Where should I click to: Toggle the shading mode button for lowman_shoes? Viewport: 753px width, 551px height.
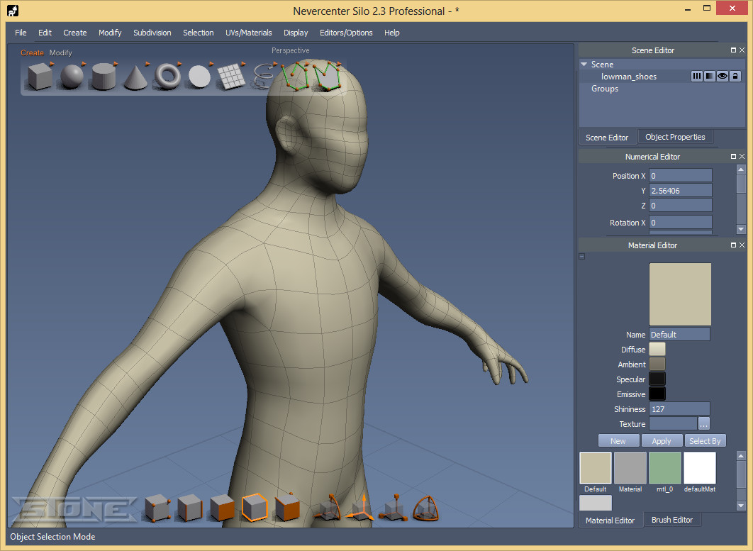coord(710,77)
